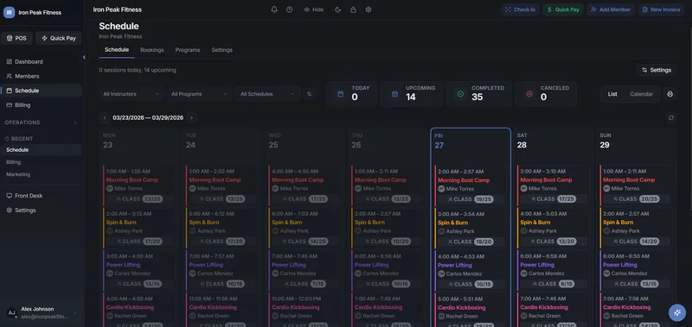Click Mike Torres on Saturday Boot Camp

click(542, 188)
